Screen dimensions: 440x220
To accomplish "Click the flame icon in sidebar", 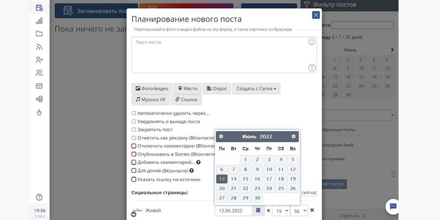I will coord(39,113).
